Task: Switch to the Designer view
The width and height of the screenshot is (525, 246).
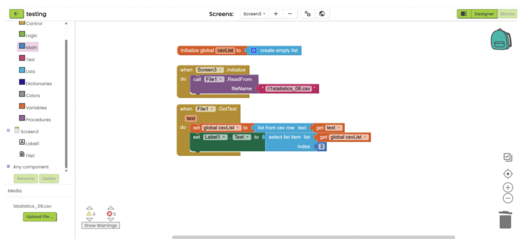Action: pyautogui.click(x=483, y=14)
